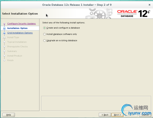Click the Summary step label
Image resolution: width=153 pixels, height=118 pixels.
[12, 51]
